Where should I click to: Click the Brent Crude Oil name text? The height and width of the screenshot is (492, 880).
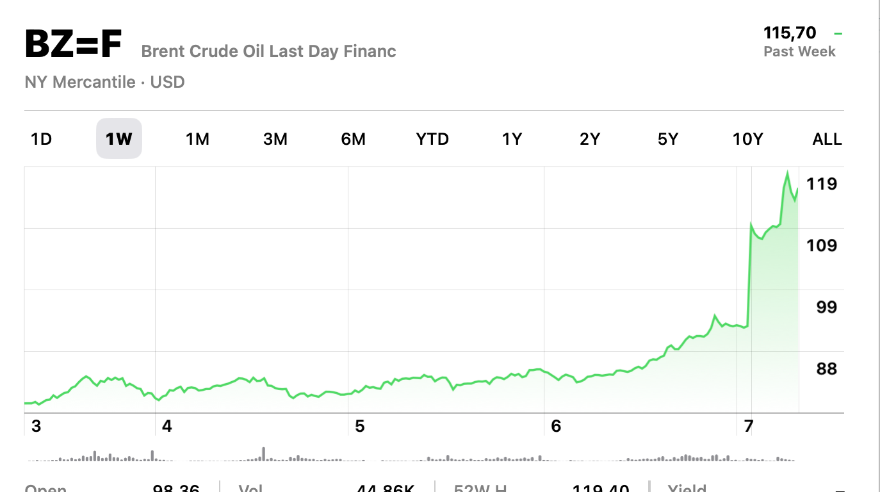point(268,51)
